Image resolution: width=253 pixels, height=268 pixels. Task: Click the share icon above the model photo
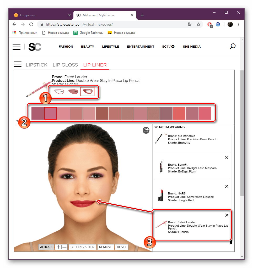click(146, 130)
